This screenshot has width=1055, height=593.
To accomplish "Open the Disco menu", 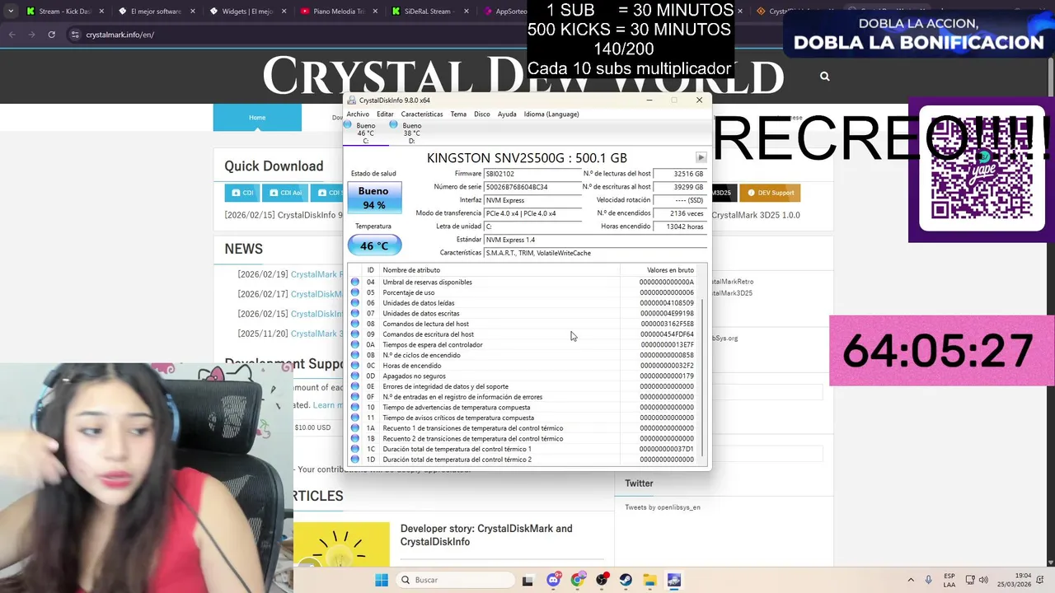I will click(482, 114).
